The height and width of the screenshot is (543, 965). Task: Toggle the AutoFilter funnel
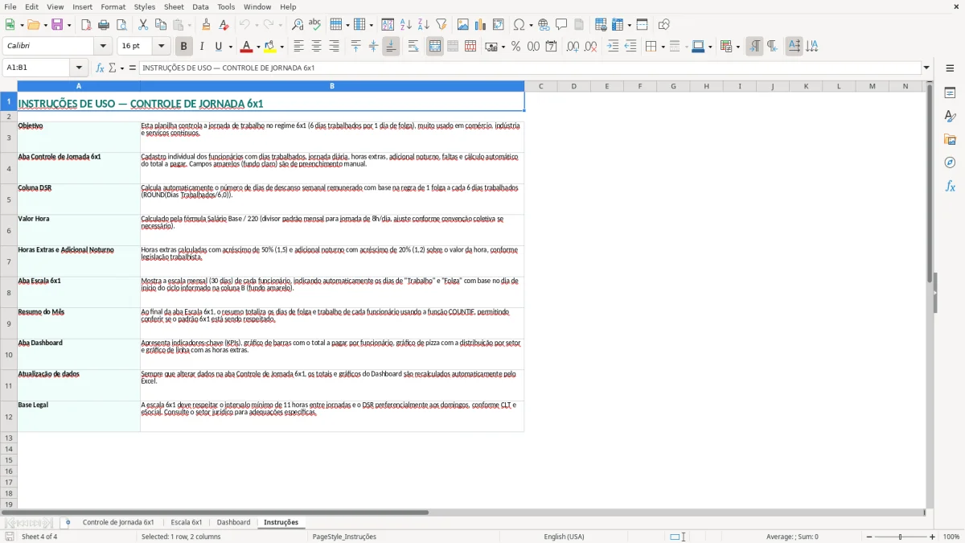441,25
